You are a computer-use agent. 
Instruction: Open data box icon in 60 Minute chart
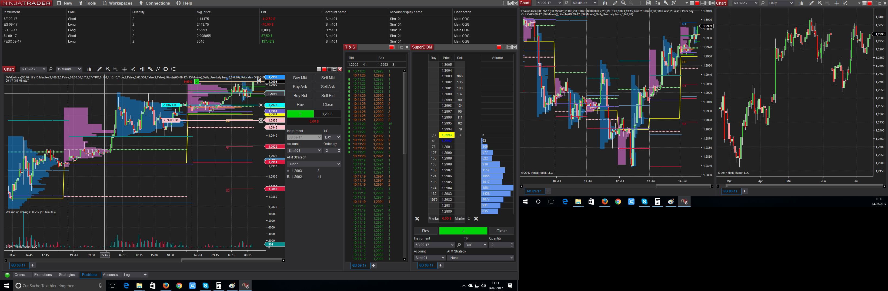tap(648, 3)
